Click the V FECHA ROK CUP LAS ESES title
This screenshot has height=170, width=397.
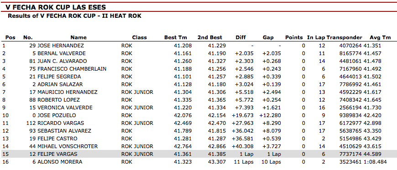(x=56, y=7)
